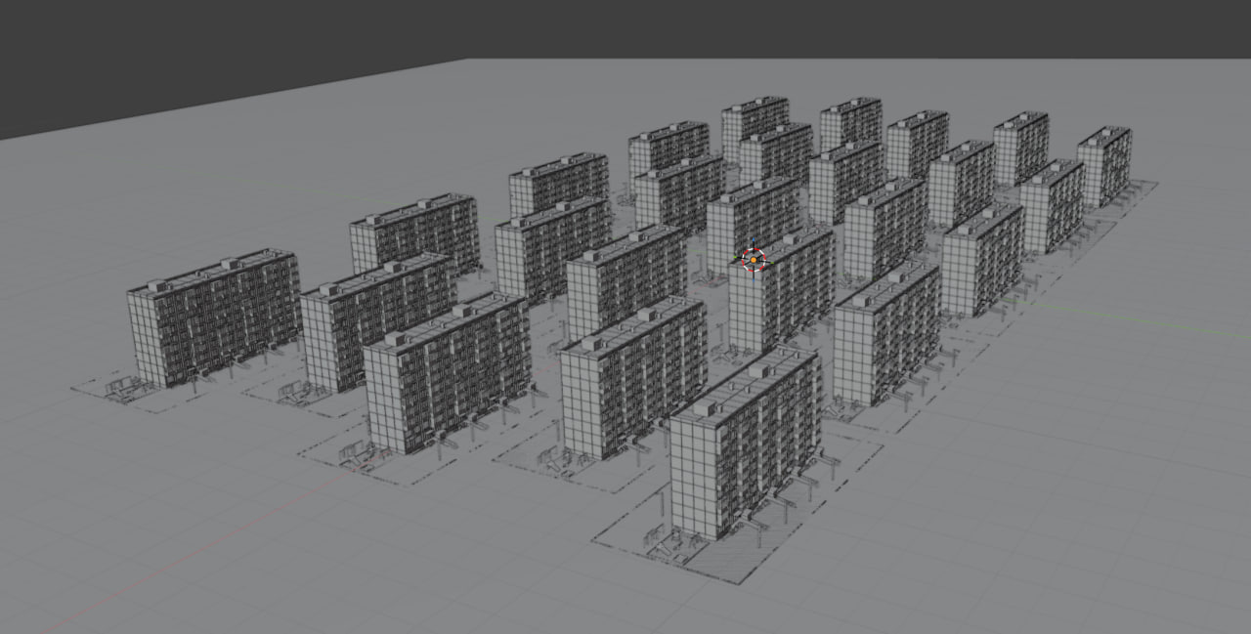Select the building directly under the 3D cursor
Image resolution: width=1251 pixels, height=634 pixels.
[x=781, y=291]
